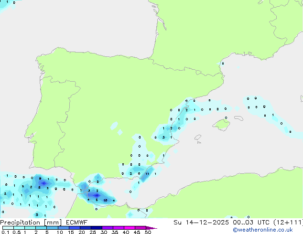Click the 25–30 mm dark blue legend box
Screen dimensions: 303x234
click(x=96, y=228)
